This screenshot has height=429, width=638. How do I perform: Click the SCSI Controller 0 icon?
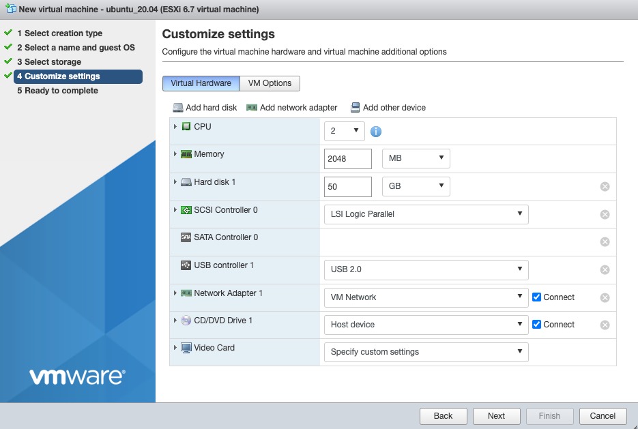pos(186,210)
